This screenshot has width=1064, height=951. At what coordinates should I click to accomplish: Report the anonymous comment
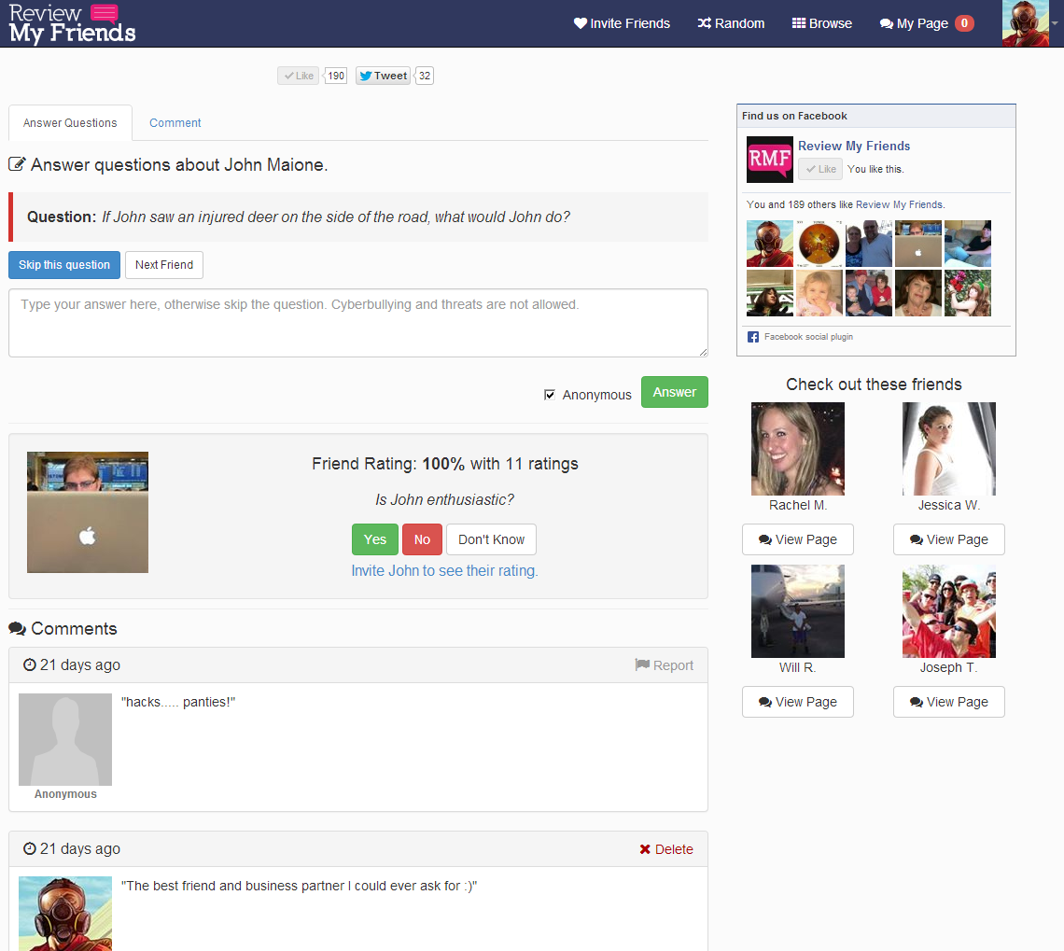pyautogui.click(x=665, y=665)
